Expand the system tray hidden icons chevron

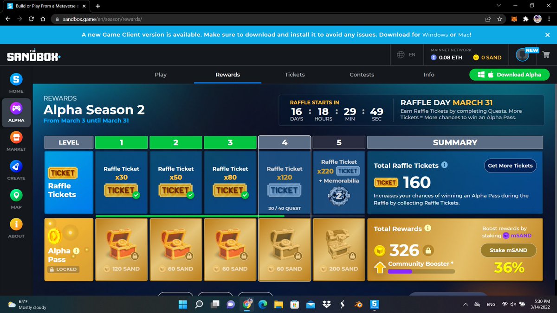coord(465,304)
